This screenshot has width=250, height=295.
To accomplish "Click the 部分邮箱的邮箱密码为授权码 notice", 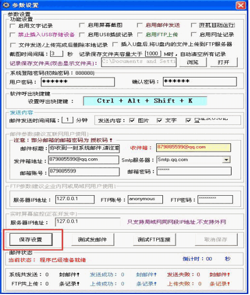I will point(63,140).
